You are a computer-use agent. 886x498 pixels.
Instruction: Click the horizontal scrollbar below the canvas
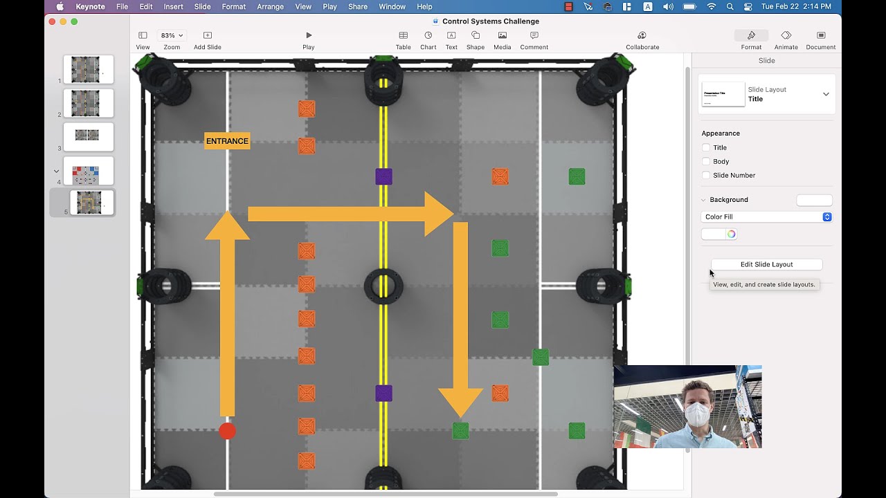386,494
